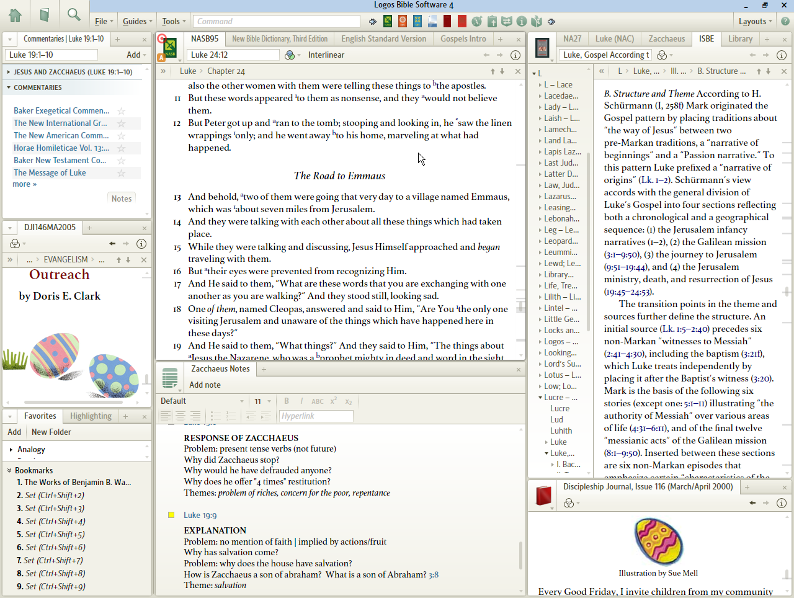794x598 pixels.
Task: Show resource info for the ISBE panel
Action: point(782,55)
